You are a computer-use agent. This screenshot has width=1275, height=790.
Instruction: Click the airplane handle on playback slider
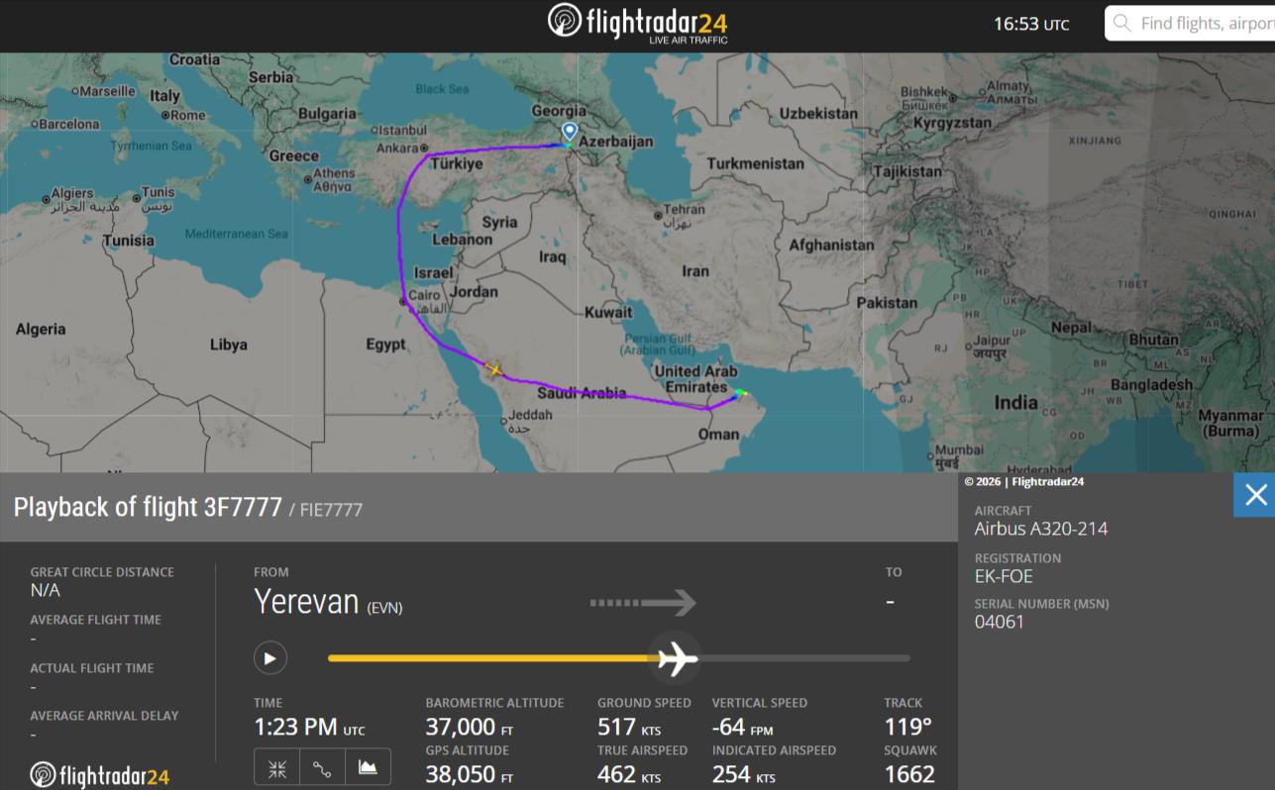[x=677, y=657]
